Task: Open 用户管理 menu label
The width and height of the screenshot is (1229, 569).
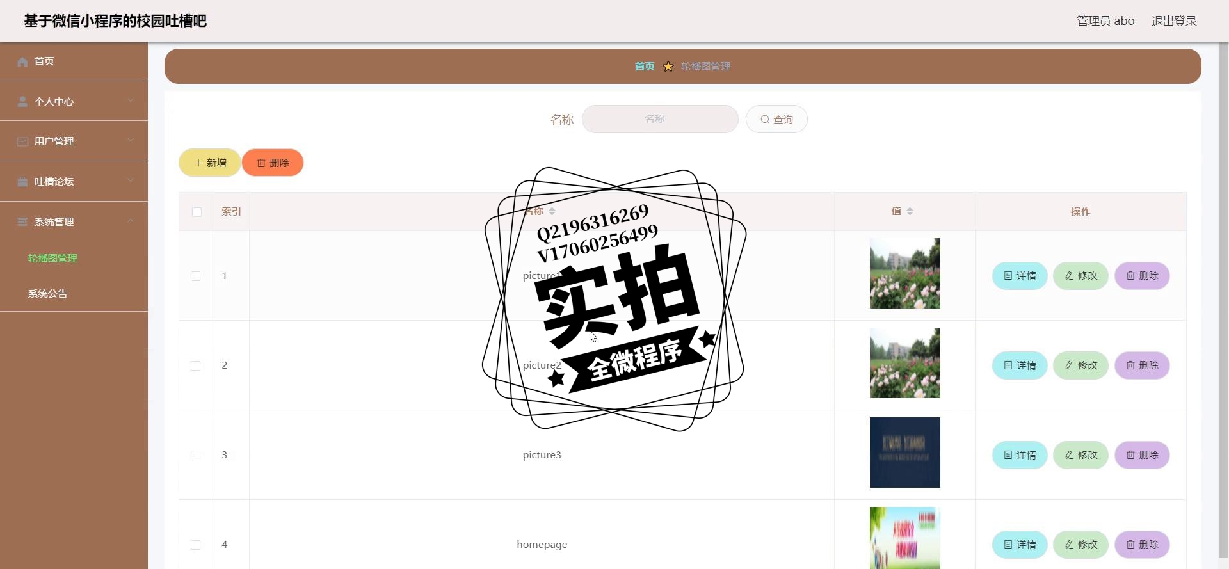Action: [x=54, y=141]
